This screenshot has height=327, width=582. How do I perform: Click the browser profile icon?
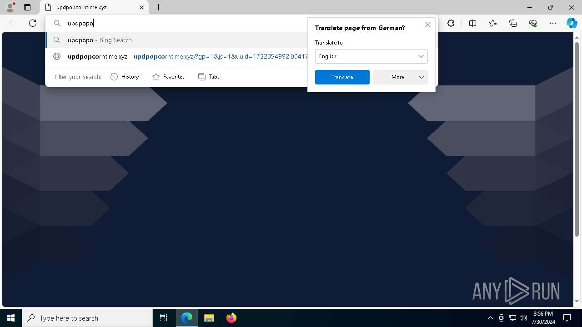10,7
